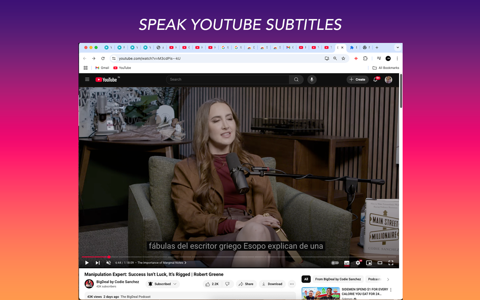Open the YouTube search bar microphone
This screenshot has width=480, height=300.
point(312,79)
